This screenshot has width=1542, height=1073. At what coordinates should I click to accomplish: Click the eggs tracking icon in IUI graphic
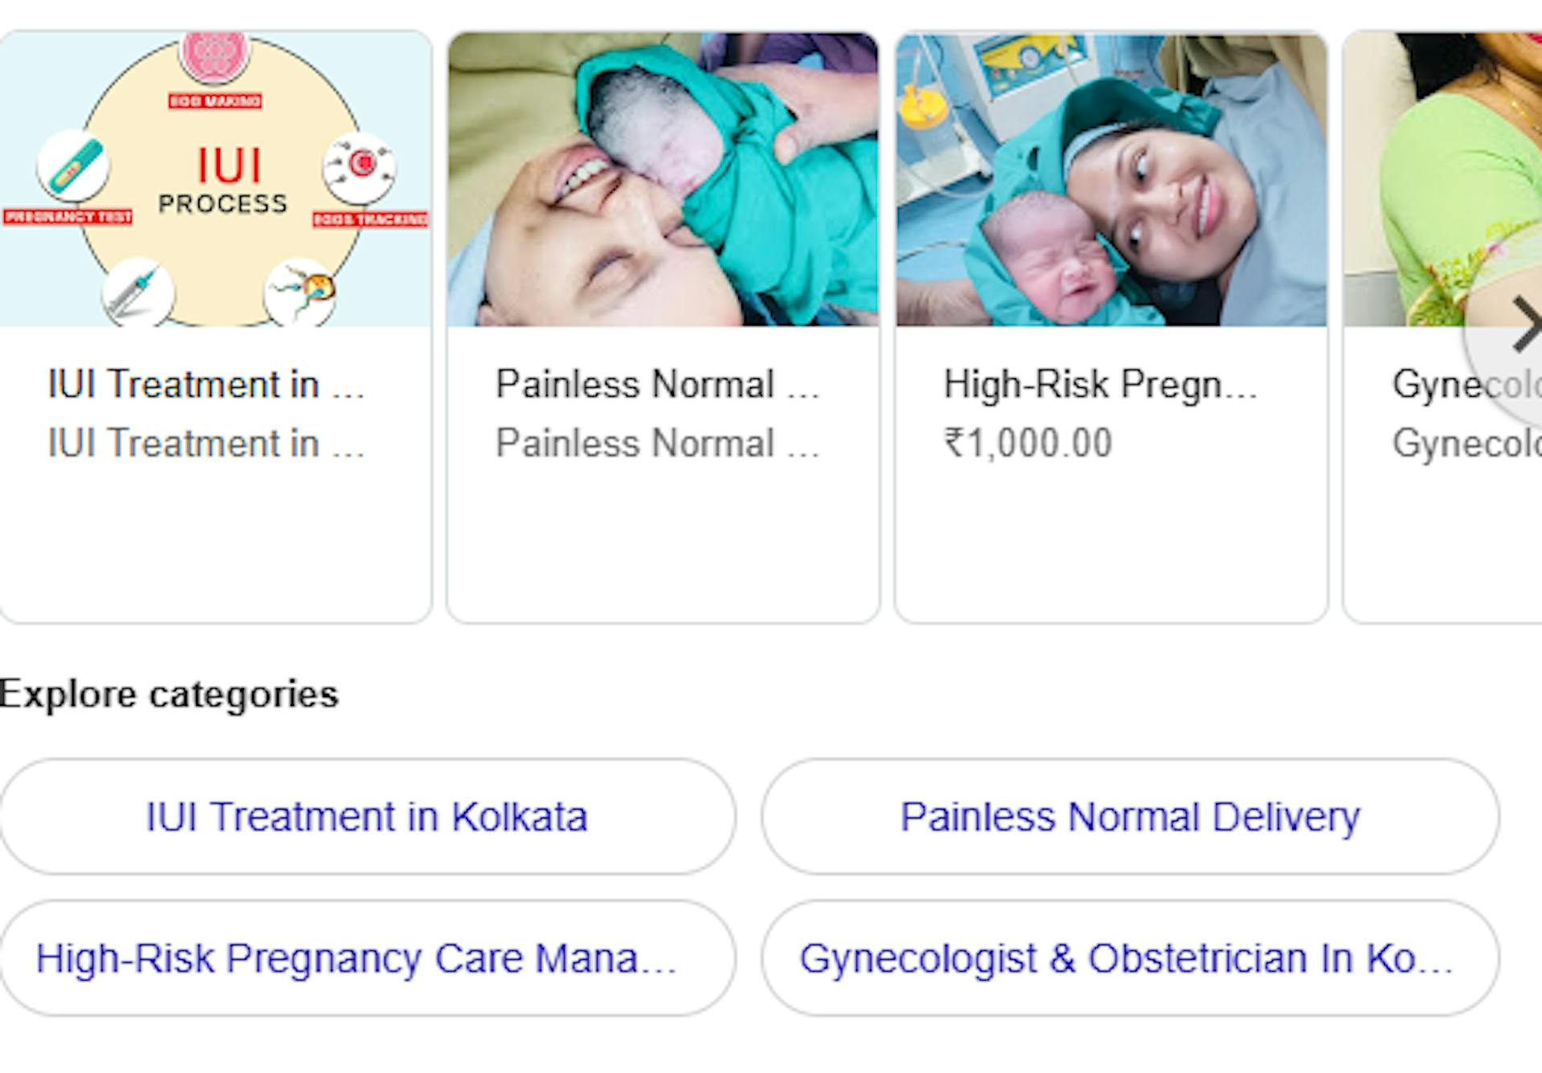[x=359, y=167]
